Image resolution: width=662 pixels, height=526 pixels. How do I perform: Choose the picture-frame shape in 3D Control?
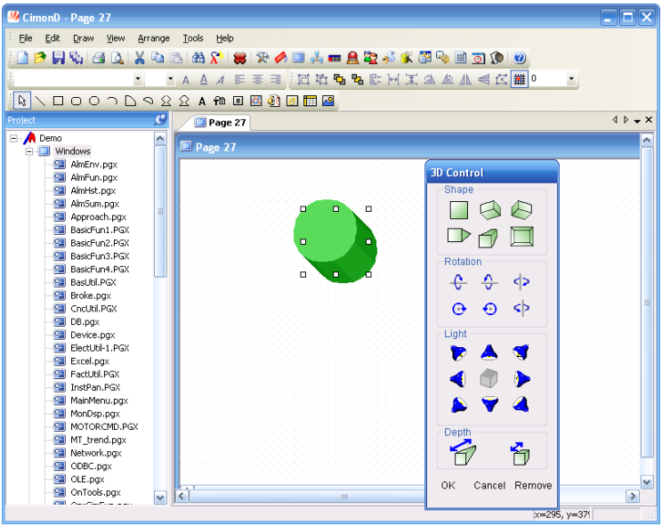(x=521, y=237)
